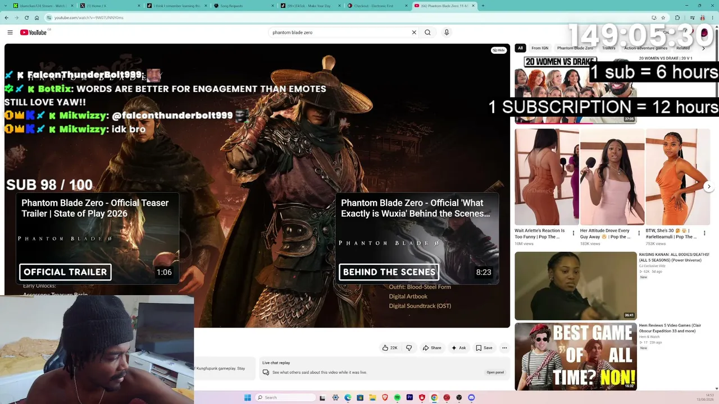This screenshot has width=719, height=404.
Task: Select the Phantom Blade Zero filter chip
Action: (575, 48)
